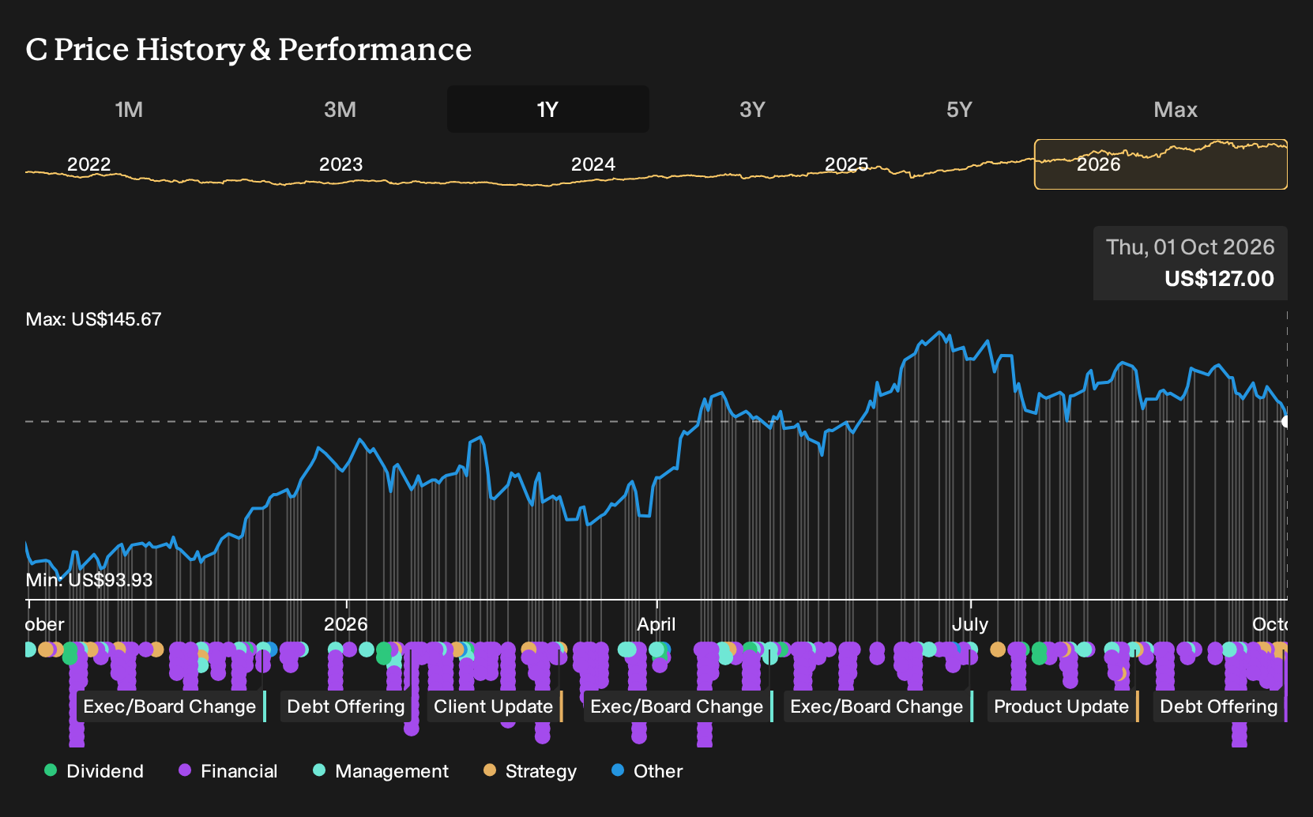Viewport: 1313px width, 817px height.
Task: Open the Client Update event label
Action: (493, 706)
